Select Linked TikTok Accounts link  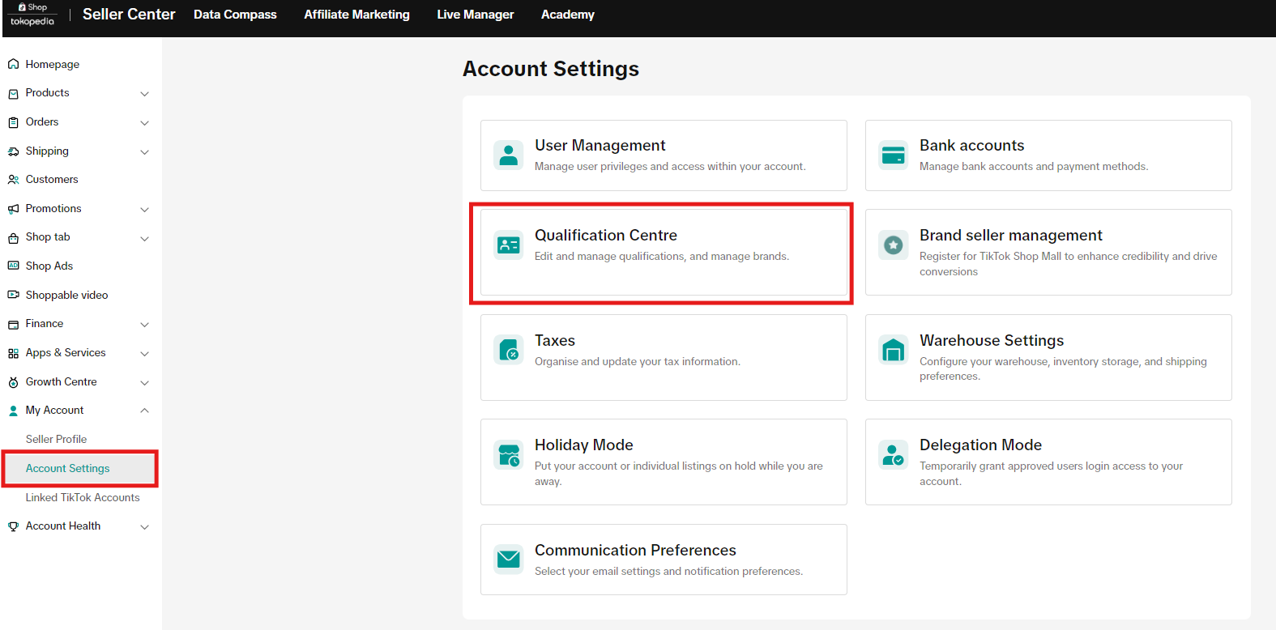[x=83, y=497]
